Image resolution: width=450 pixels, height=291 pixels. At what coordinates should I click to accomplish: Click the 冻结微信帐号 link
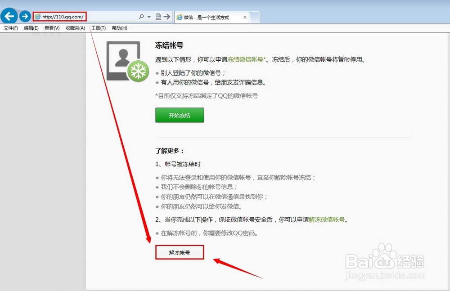pyautogui.click(x=247, y=59)
